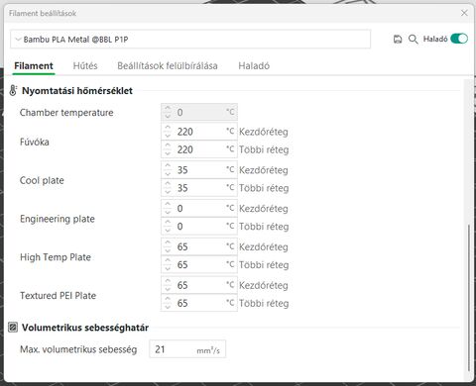Click the Chamber temperature label
This screenshot has height=386, width=476.
[66, 112]
